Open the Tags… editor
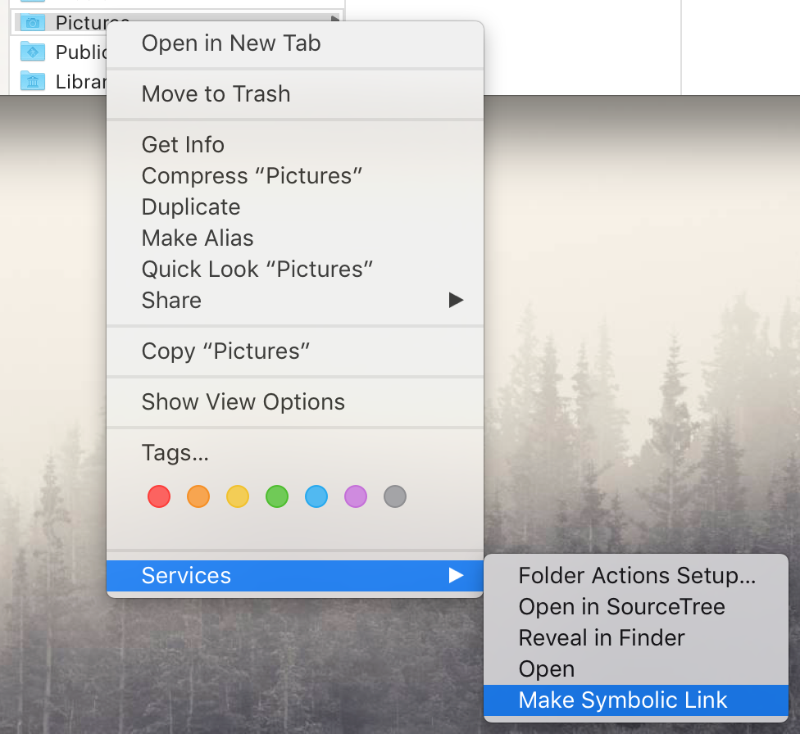 175,453
